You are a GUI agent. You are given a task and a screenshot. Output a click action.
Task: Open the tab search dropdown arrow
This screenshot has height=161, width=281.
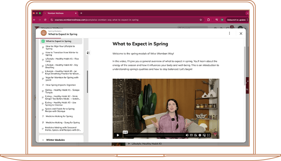coord(247,13)
